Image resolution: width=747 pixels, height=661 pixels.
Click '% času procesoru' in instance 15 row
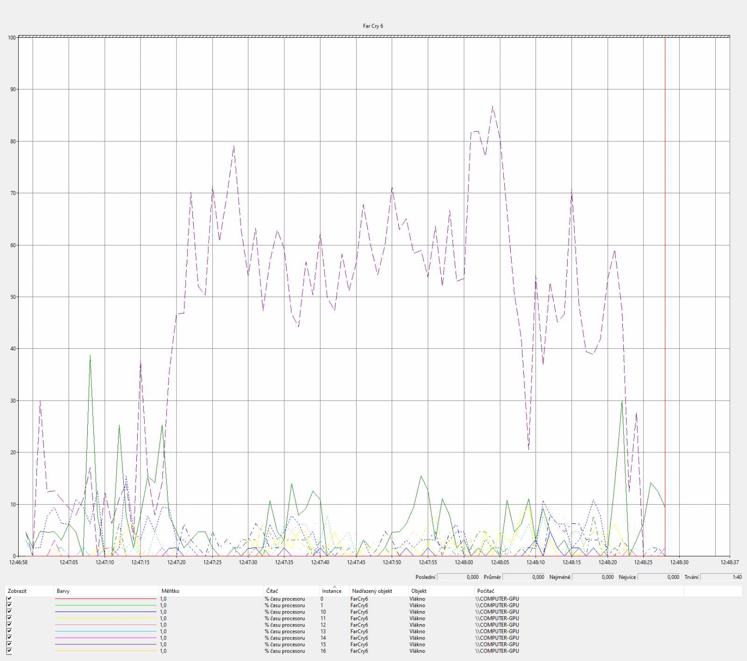coord(285,644)
